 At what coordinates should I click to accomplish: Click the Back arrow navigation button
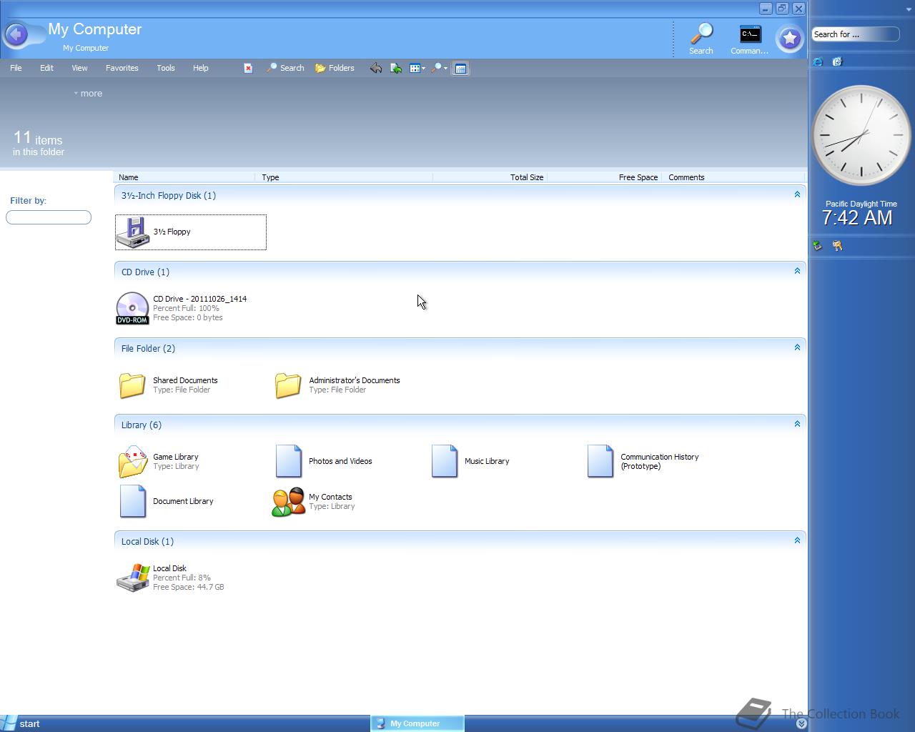click(x=16, y=34)
